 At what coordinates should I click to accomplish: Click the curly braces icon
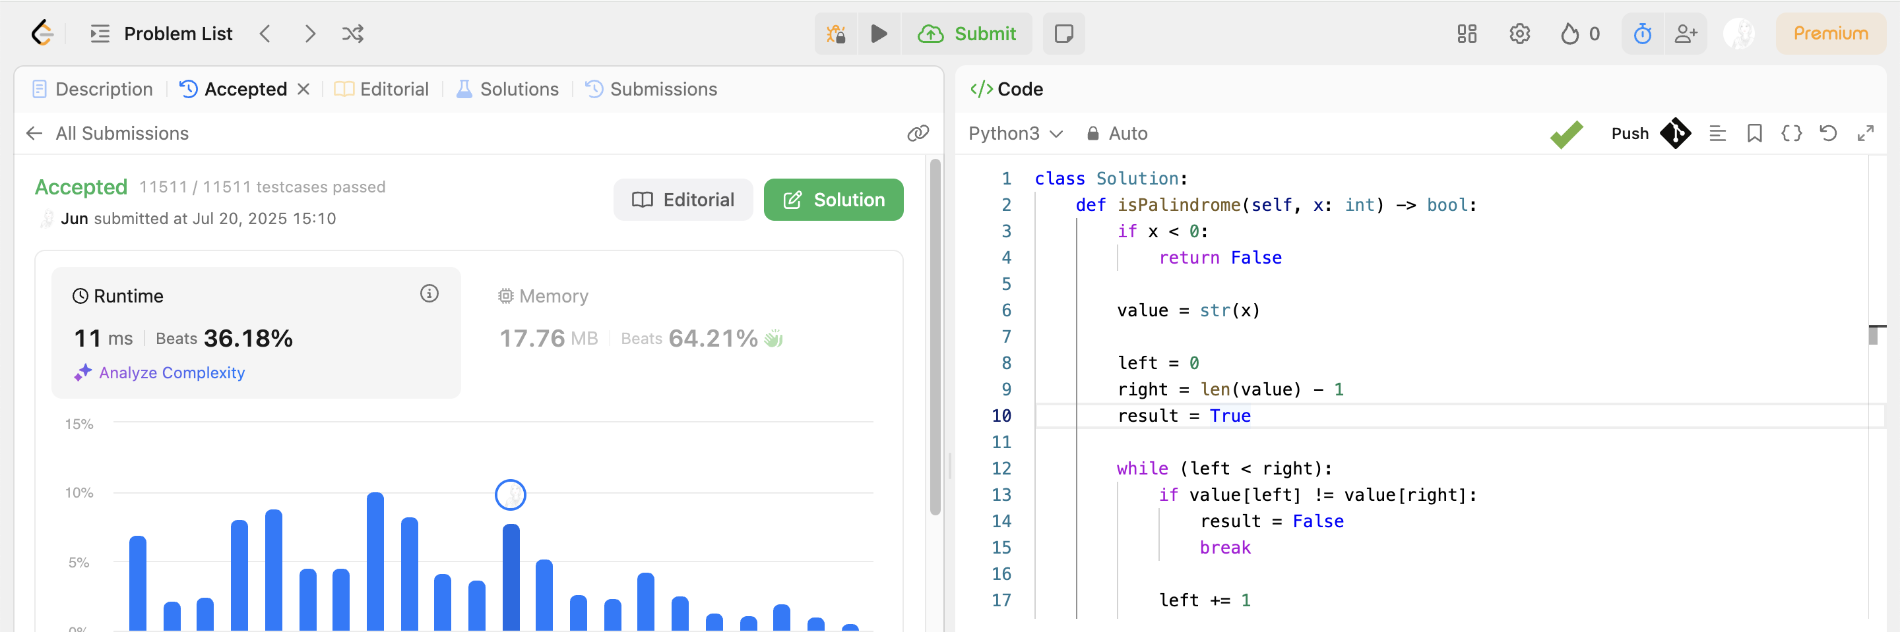tap(1792, 133)
